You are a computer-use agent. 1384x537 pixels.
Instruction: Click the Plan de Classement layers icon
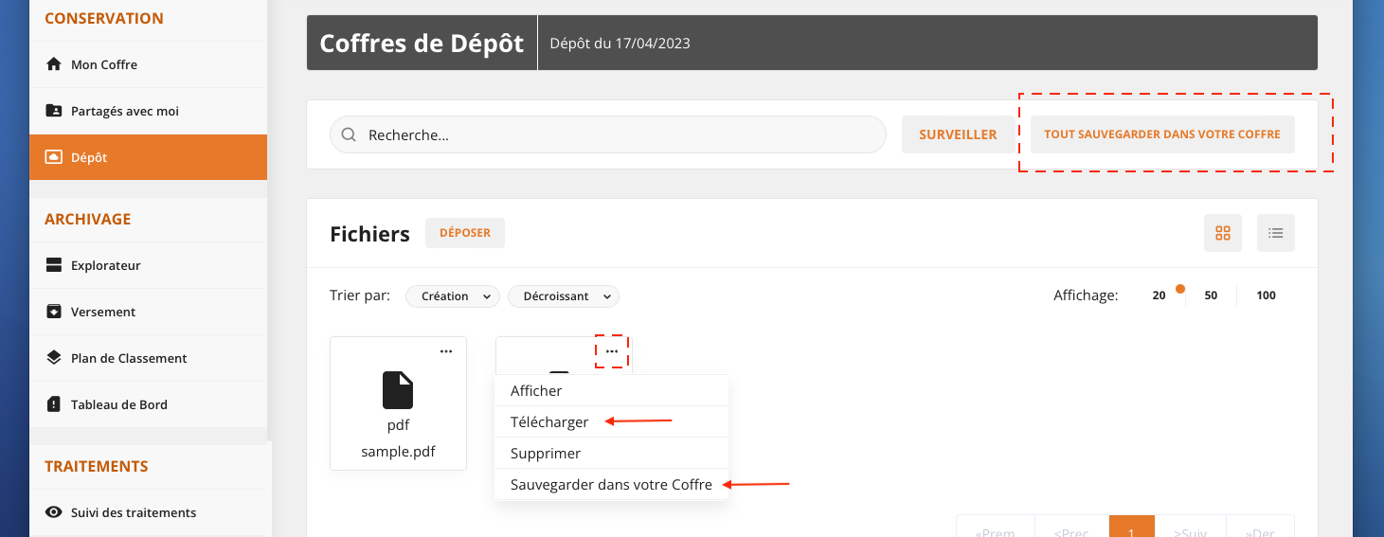pos(54,358)
